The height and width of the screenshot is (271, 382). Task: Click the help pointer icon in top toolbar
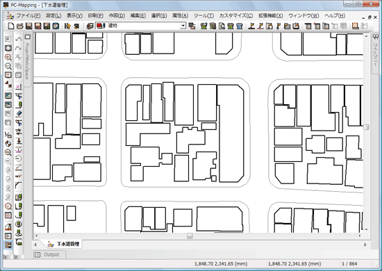coord(67,26)
